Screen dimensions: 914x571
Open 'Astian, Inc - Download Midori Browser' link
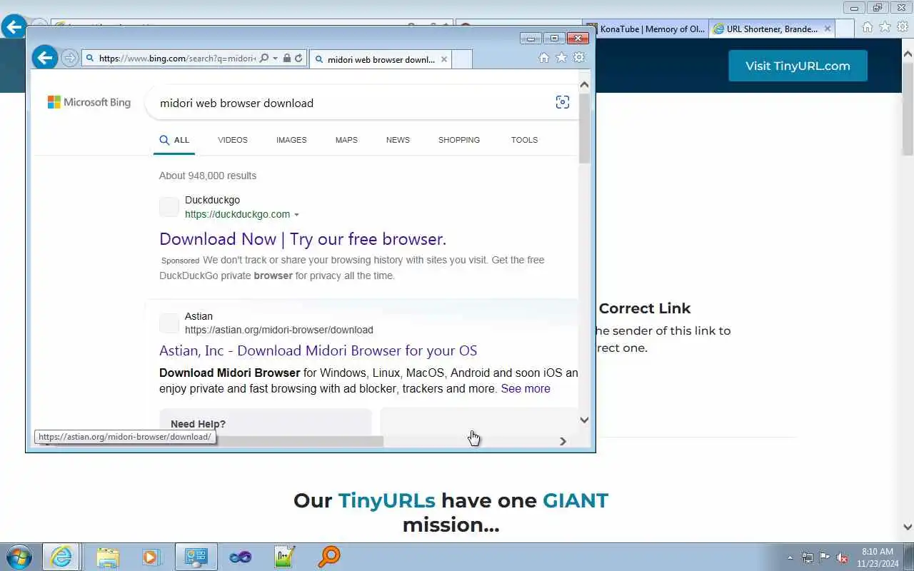tap(318, 350)
